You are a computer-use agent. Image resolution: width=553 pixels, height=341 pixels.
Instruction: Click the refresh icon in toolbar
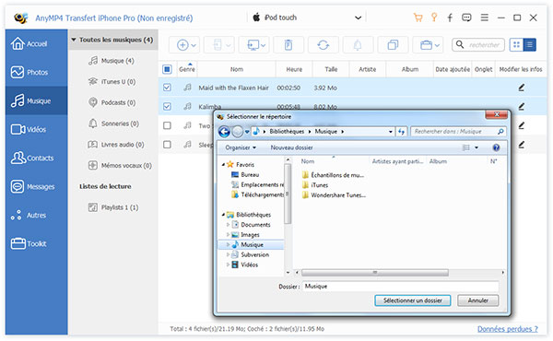pyautogui.click(x=324, y=45)
